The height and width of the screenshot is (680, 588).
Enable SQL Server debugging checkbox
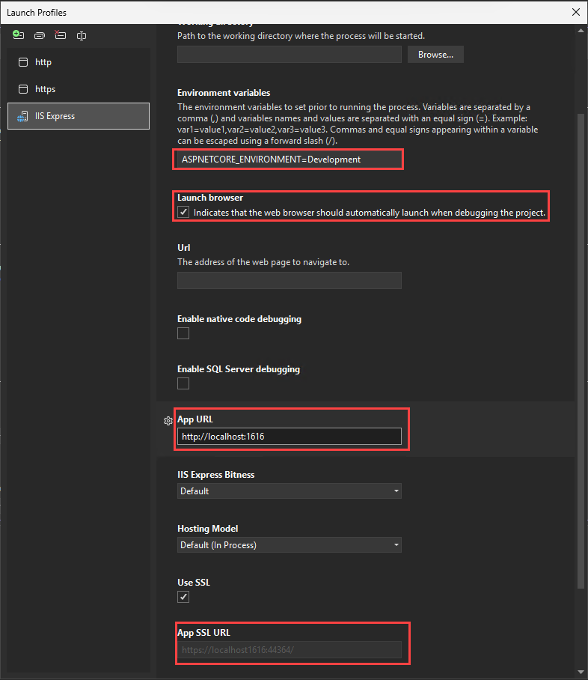pos(183,383)
